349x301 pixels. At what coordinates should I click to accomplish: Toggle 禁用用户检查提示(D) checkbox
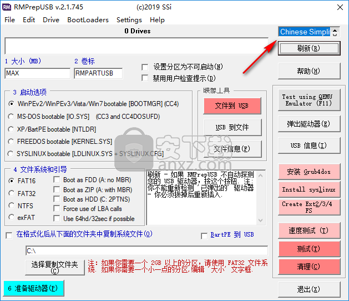coord(145,78)
